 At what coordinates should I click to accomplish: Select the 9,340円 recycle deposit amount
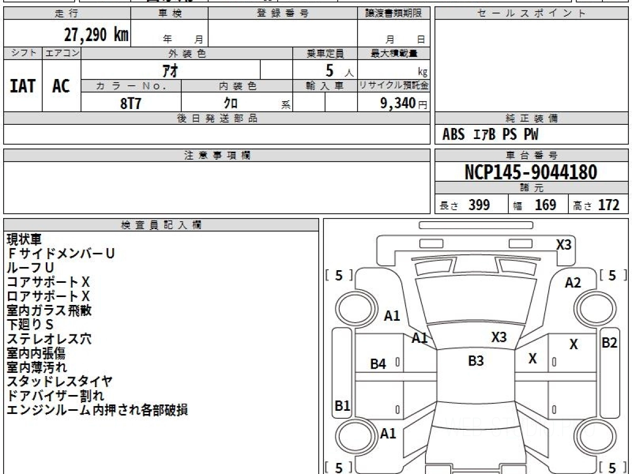(403, 103)
